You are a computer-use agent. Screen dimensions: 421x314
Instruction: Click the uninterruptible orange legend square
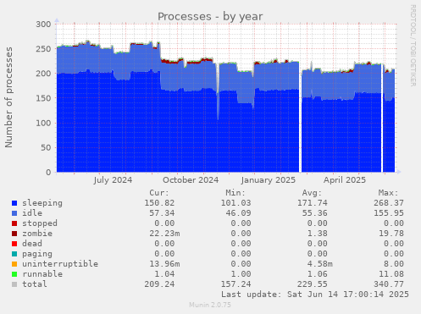pos(14,264)
